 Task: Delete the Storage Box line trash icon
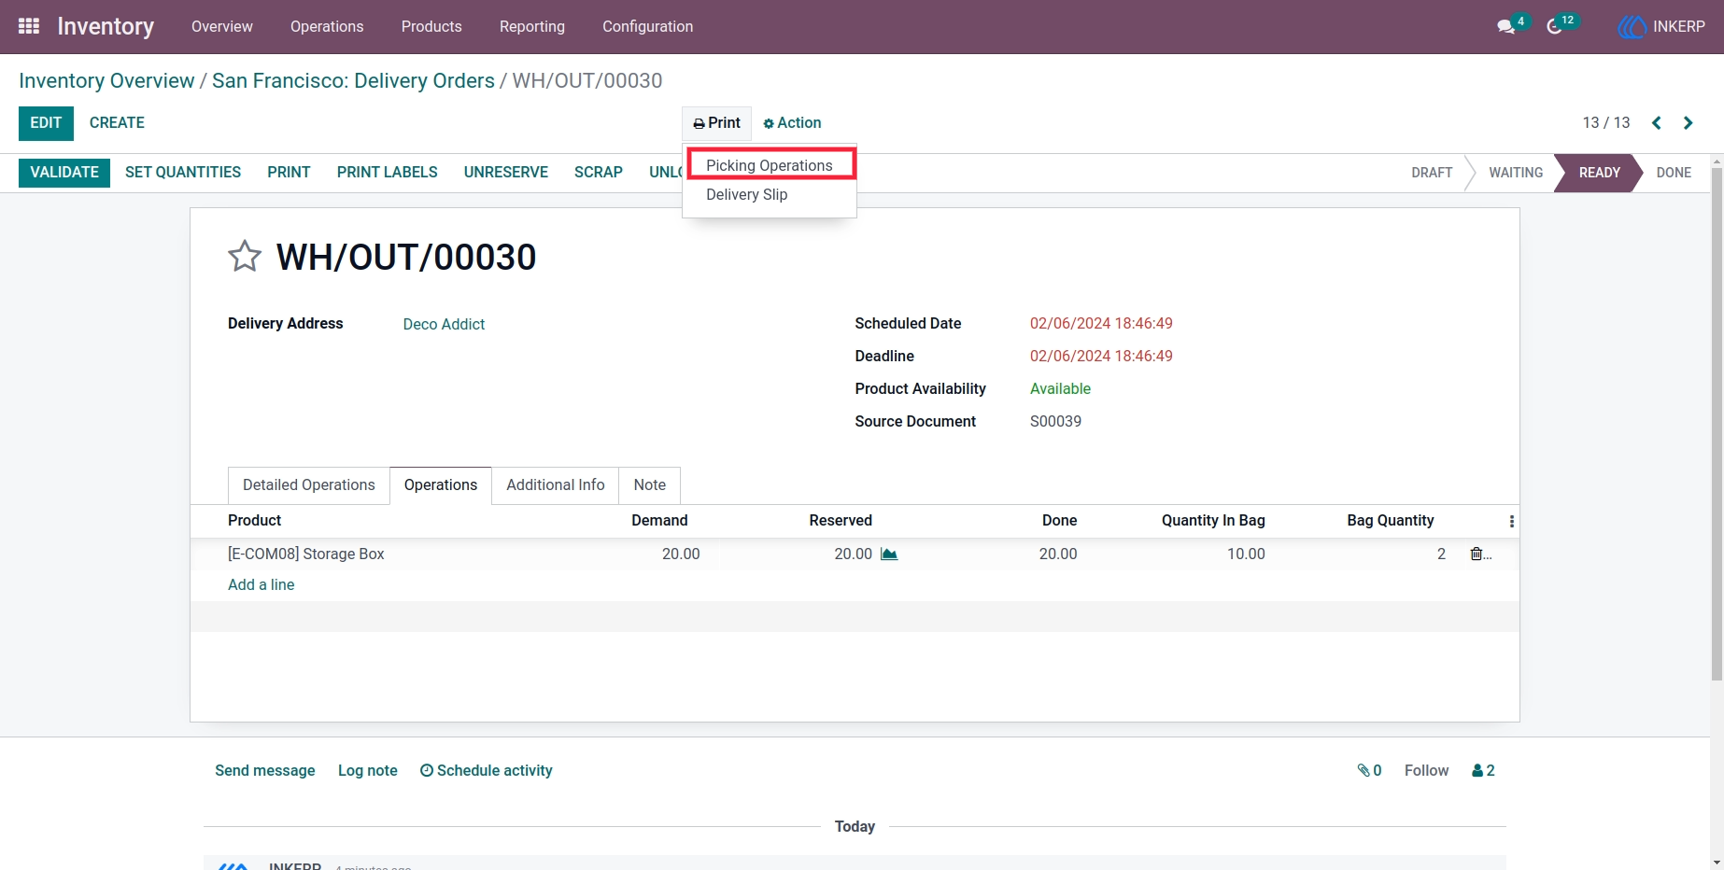point(1477,554)
